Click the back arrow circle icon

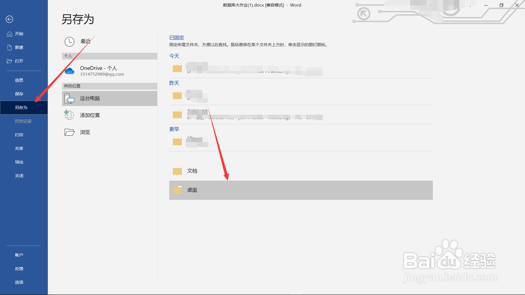point(9,19)
